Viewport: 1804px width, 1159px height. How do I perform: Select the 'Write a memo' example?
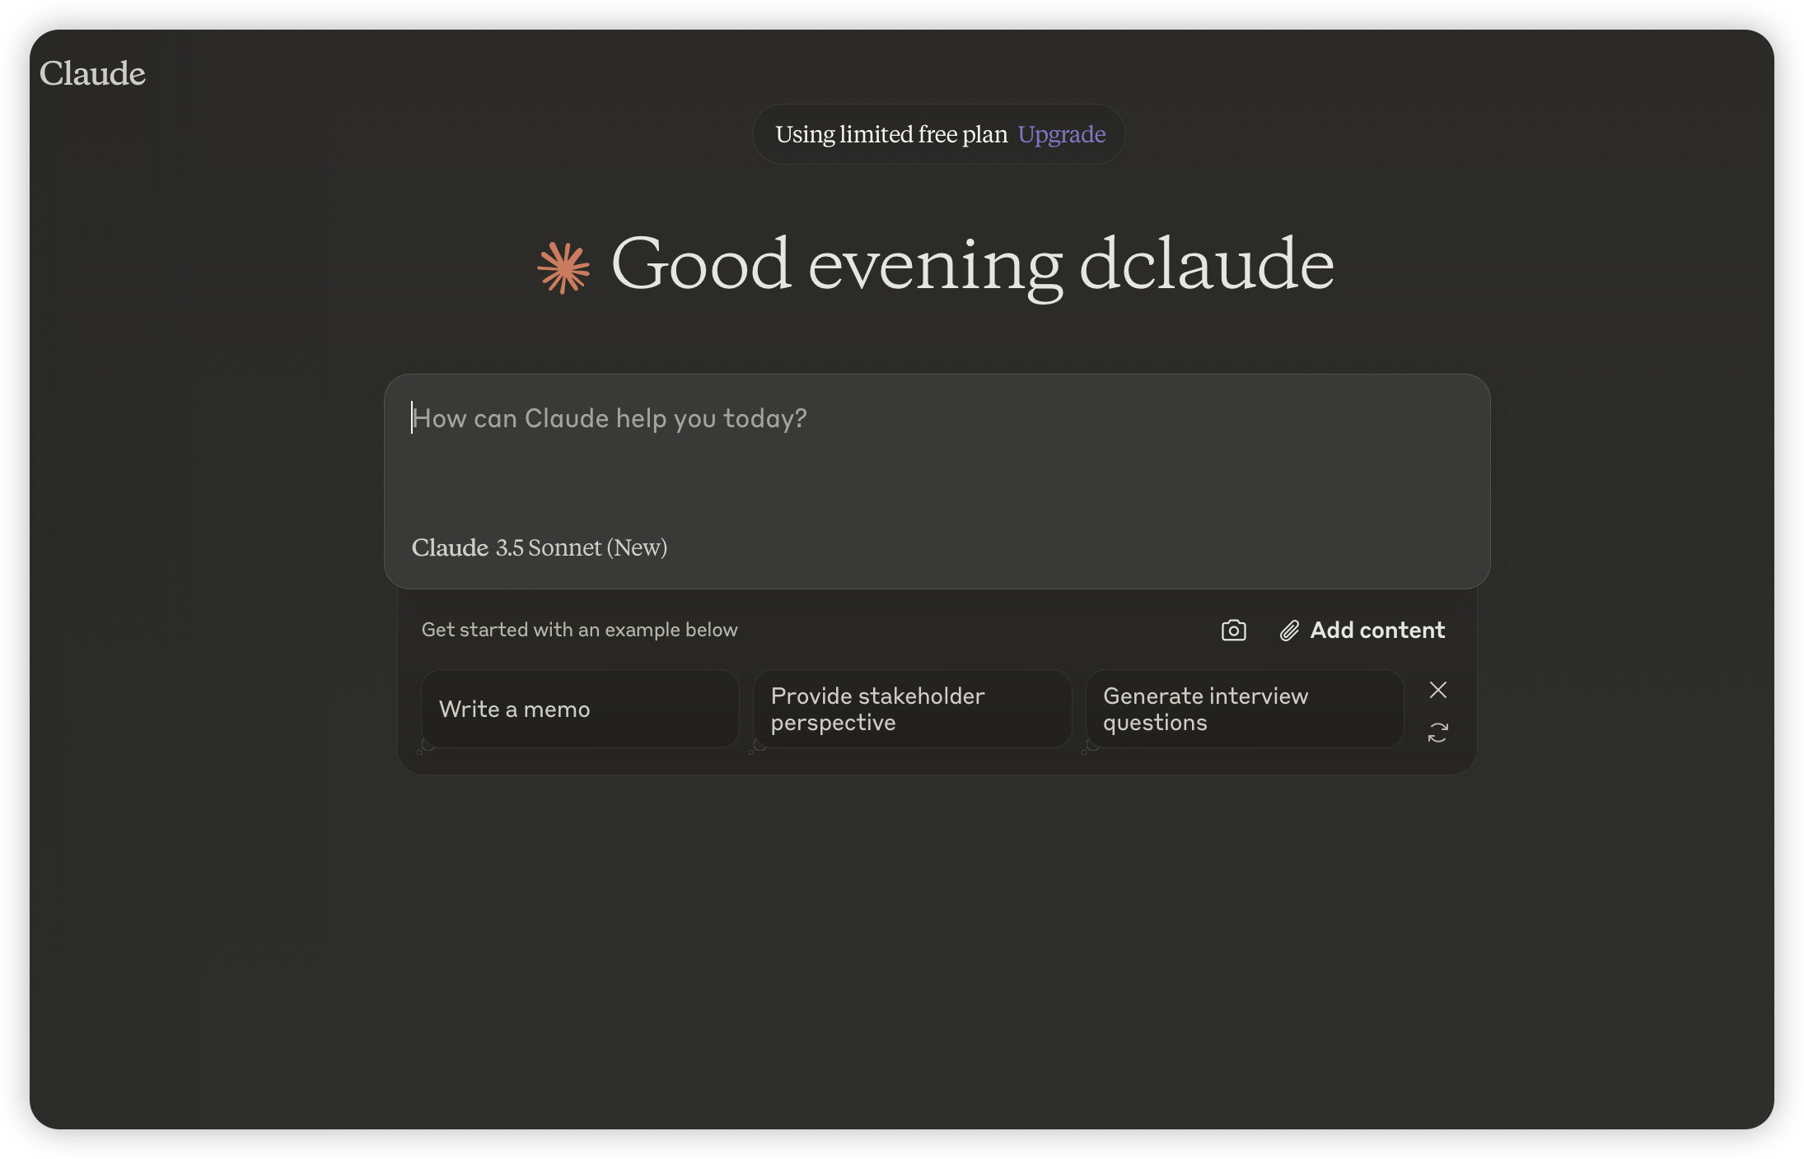[580, 709]
